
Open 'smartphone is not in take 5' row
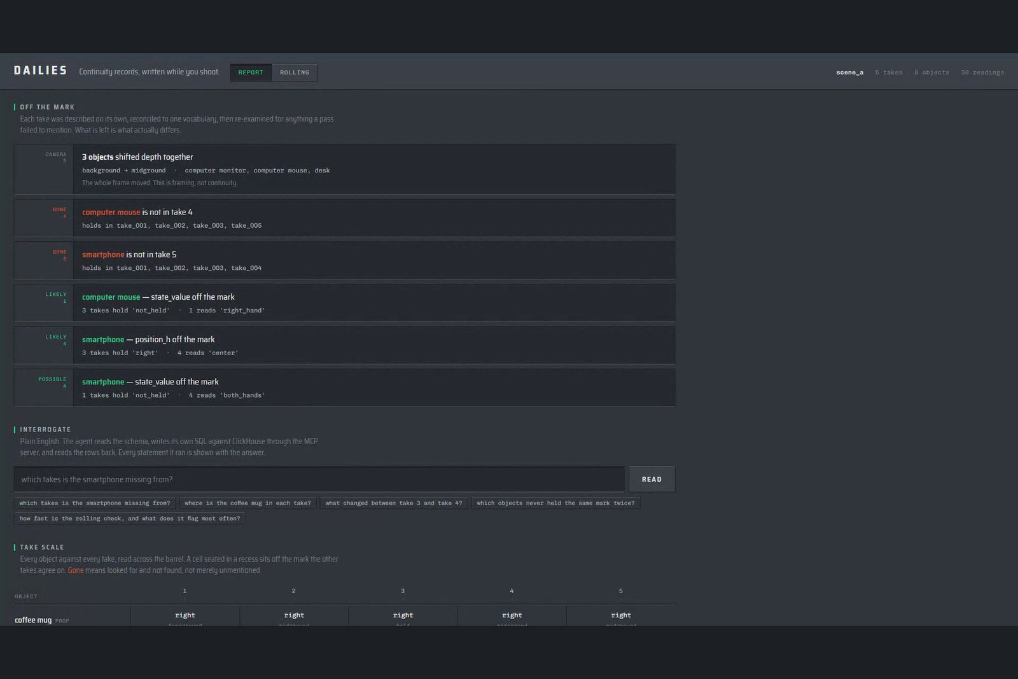(x=344, y=260)
